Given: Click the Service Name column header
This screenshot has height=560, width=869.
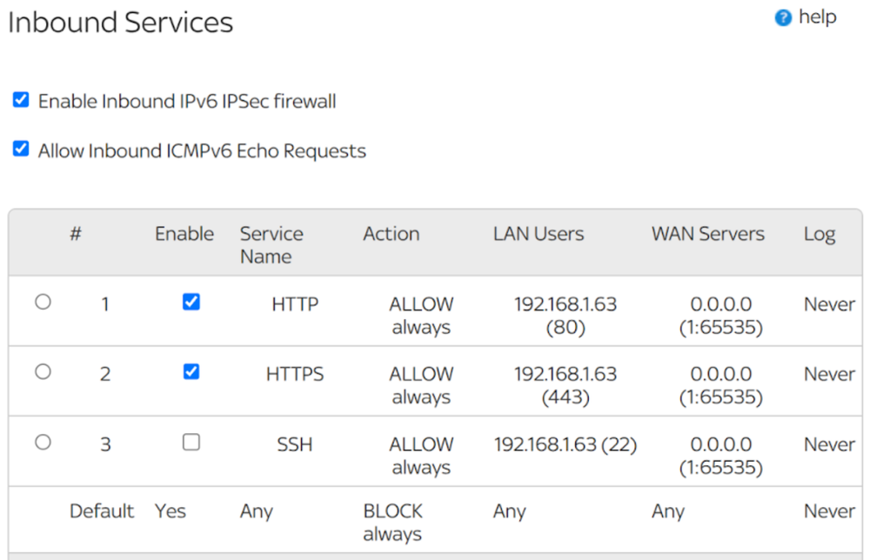Looking at the screenshot, I should [271, 245].
